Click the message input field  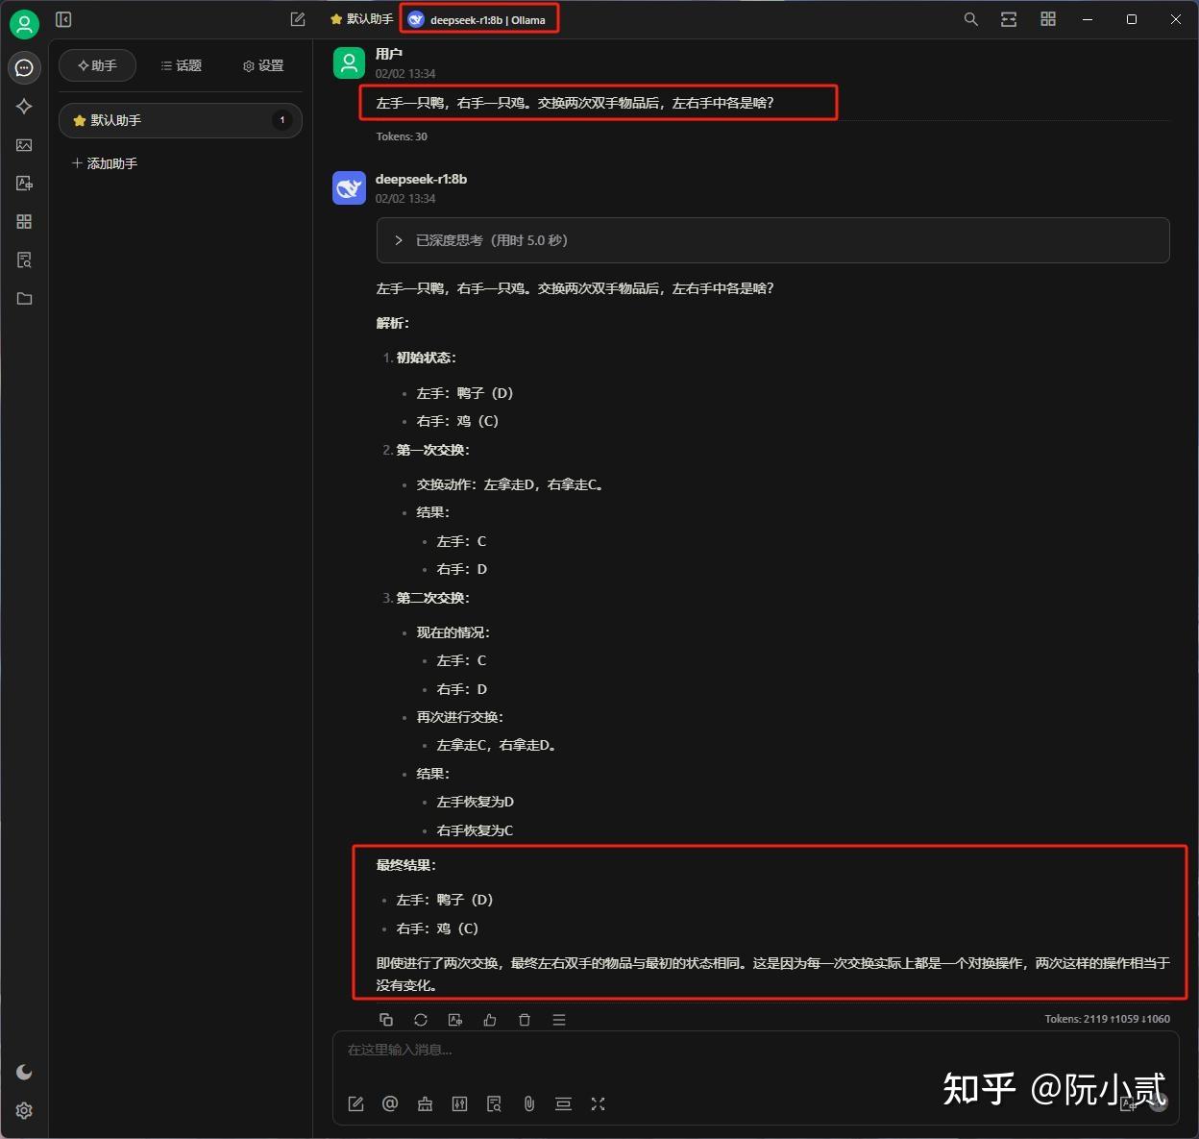pos(673,1050)
